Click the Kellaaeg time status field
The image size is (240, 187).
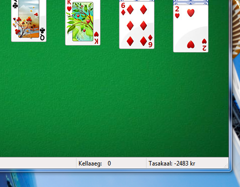click(x=111, y=163)
